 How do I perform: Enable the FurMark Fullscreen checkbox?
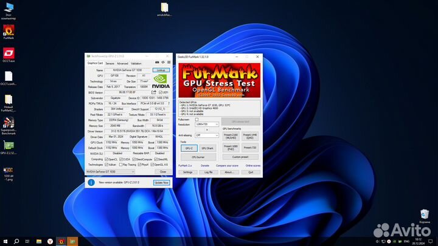coord(196,120)
